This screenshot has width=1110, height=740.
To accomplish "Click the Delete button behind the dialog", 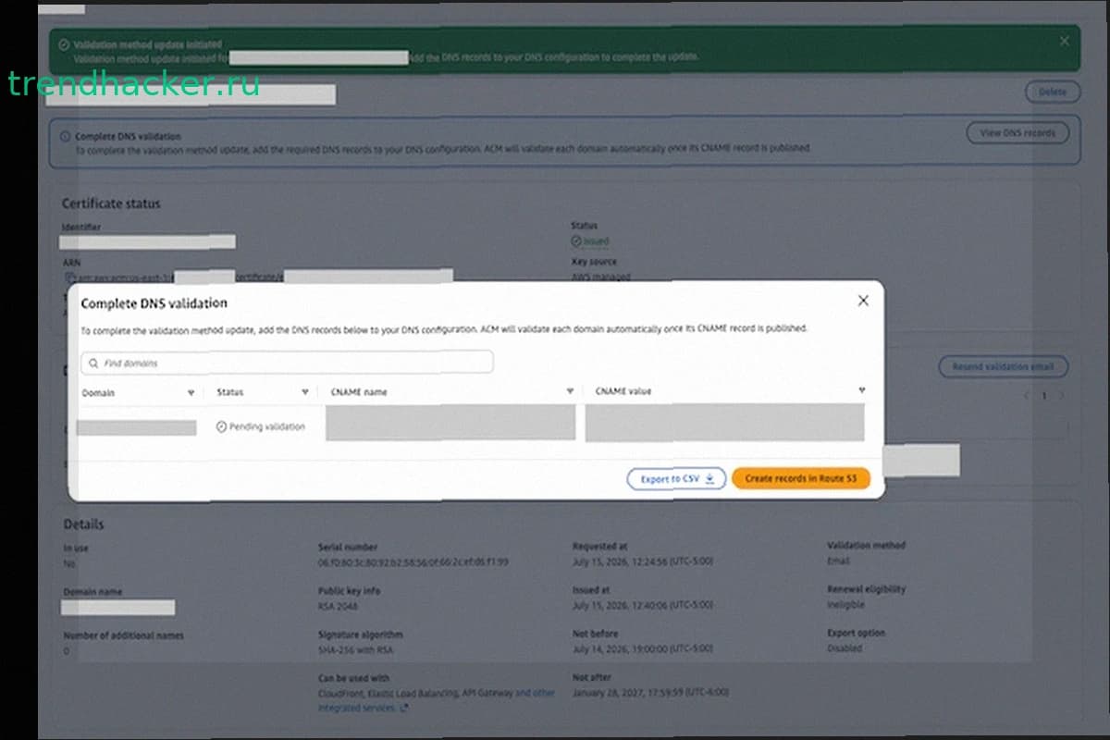I will click(x=1053, y=92).
